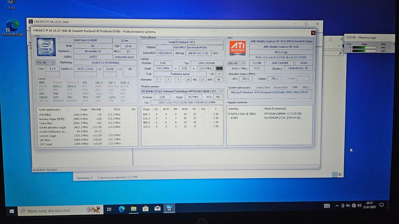Click the GPU clock 300.0 field

[x=245, y=79]
